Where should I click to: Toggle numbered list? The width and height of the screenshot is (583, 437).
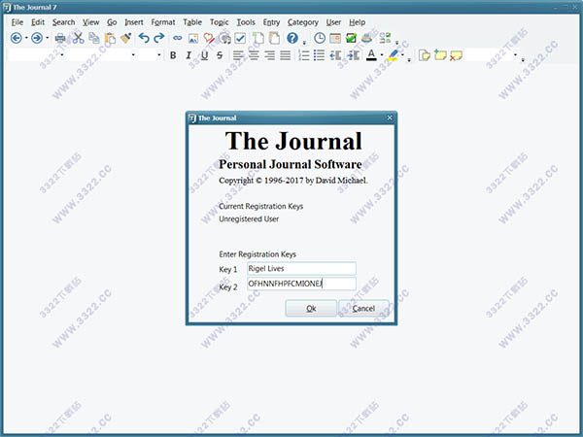(x=303, y=55)
